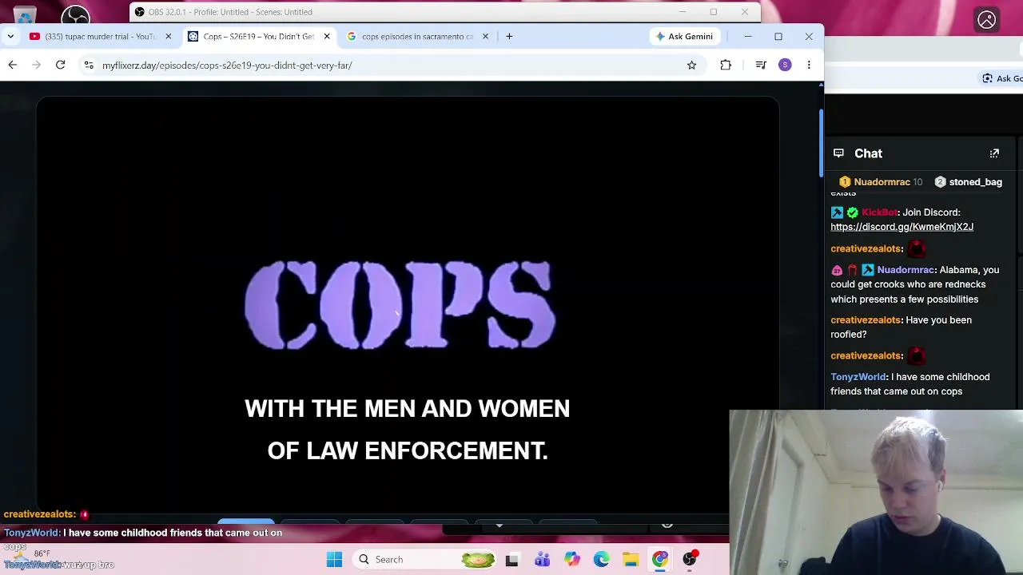Click the OBS Studio desktop shortcut icon

(75, 14)
